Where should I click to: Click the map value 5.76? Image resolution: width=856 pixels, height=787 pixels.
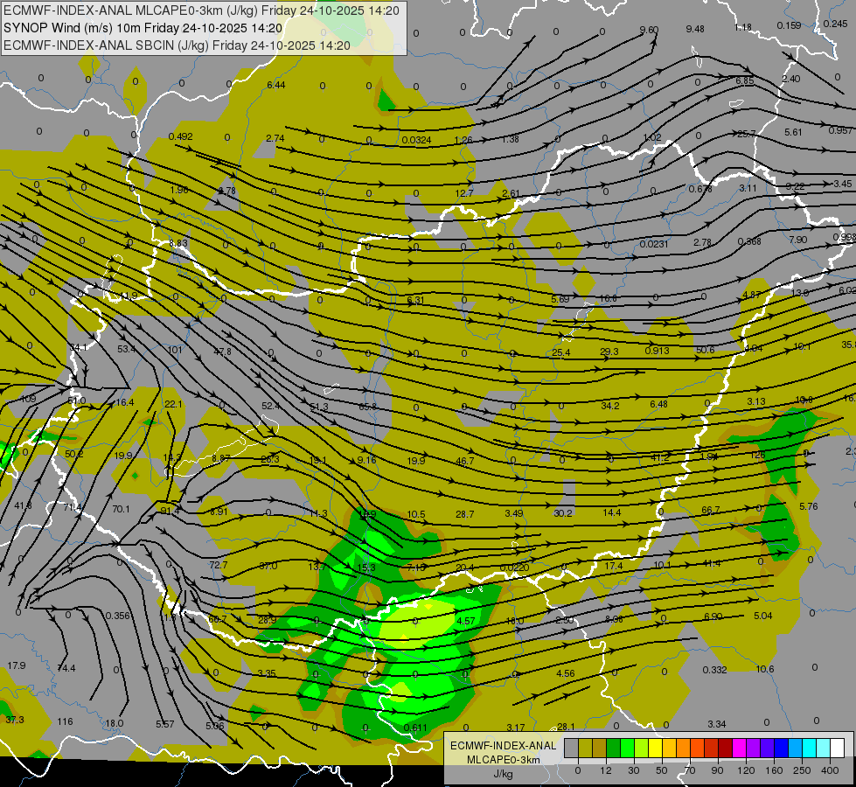tap(809, 506)
